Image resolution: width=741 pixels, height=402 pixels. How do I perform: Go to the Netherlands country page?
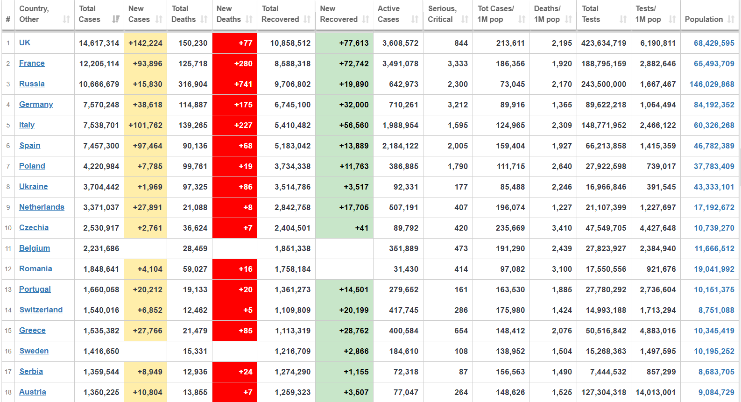[42, 207]
